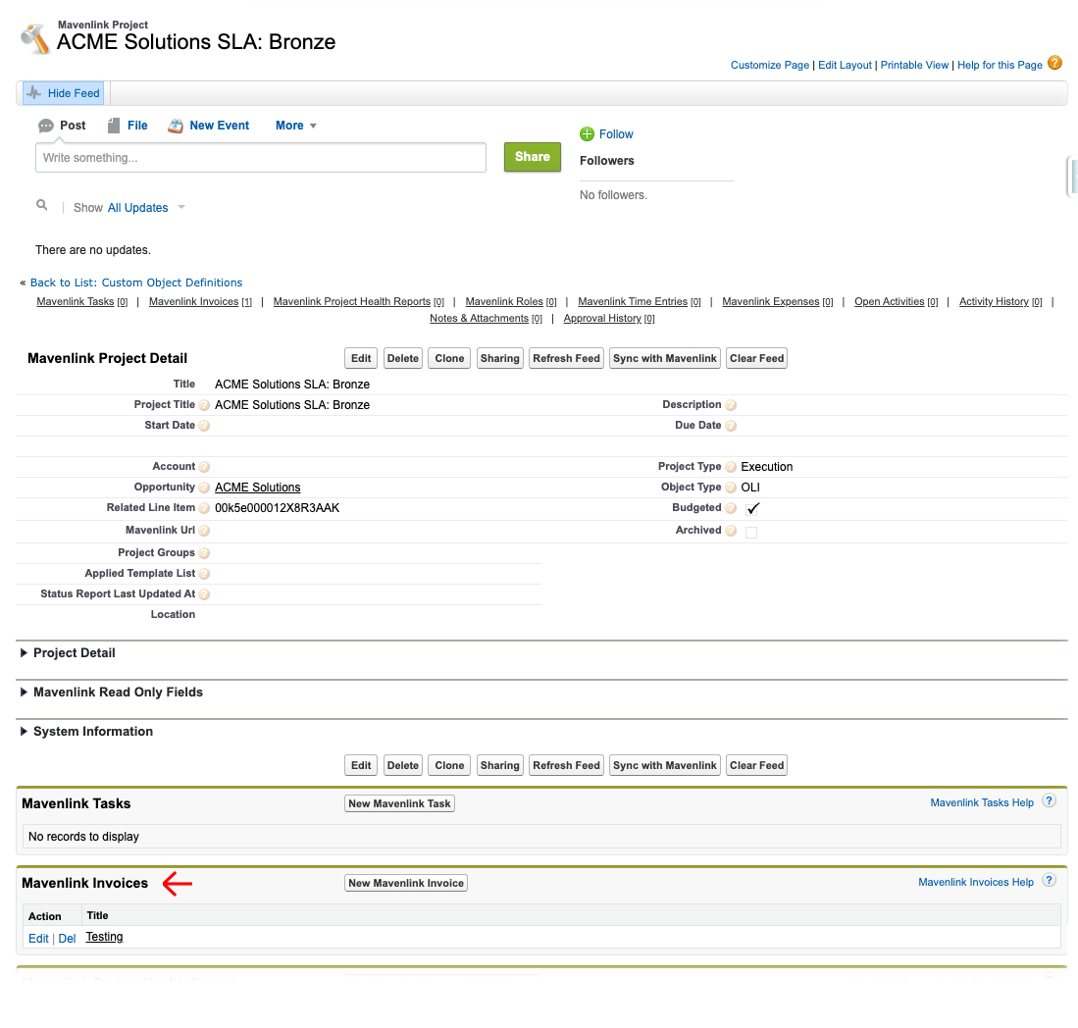Select the New Event feed option

(x=209, y=126)
